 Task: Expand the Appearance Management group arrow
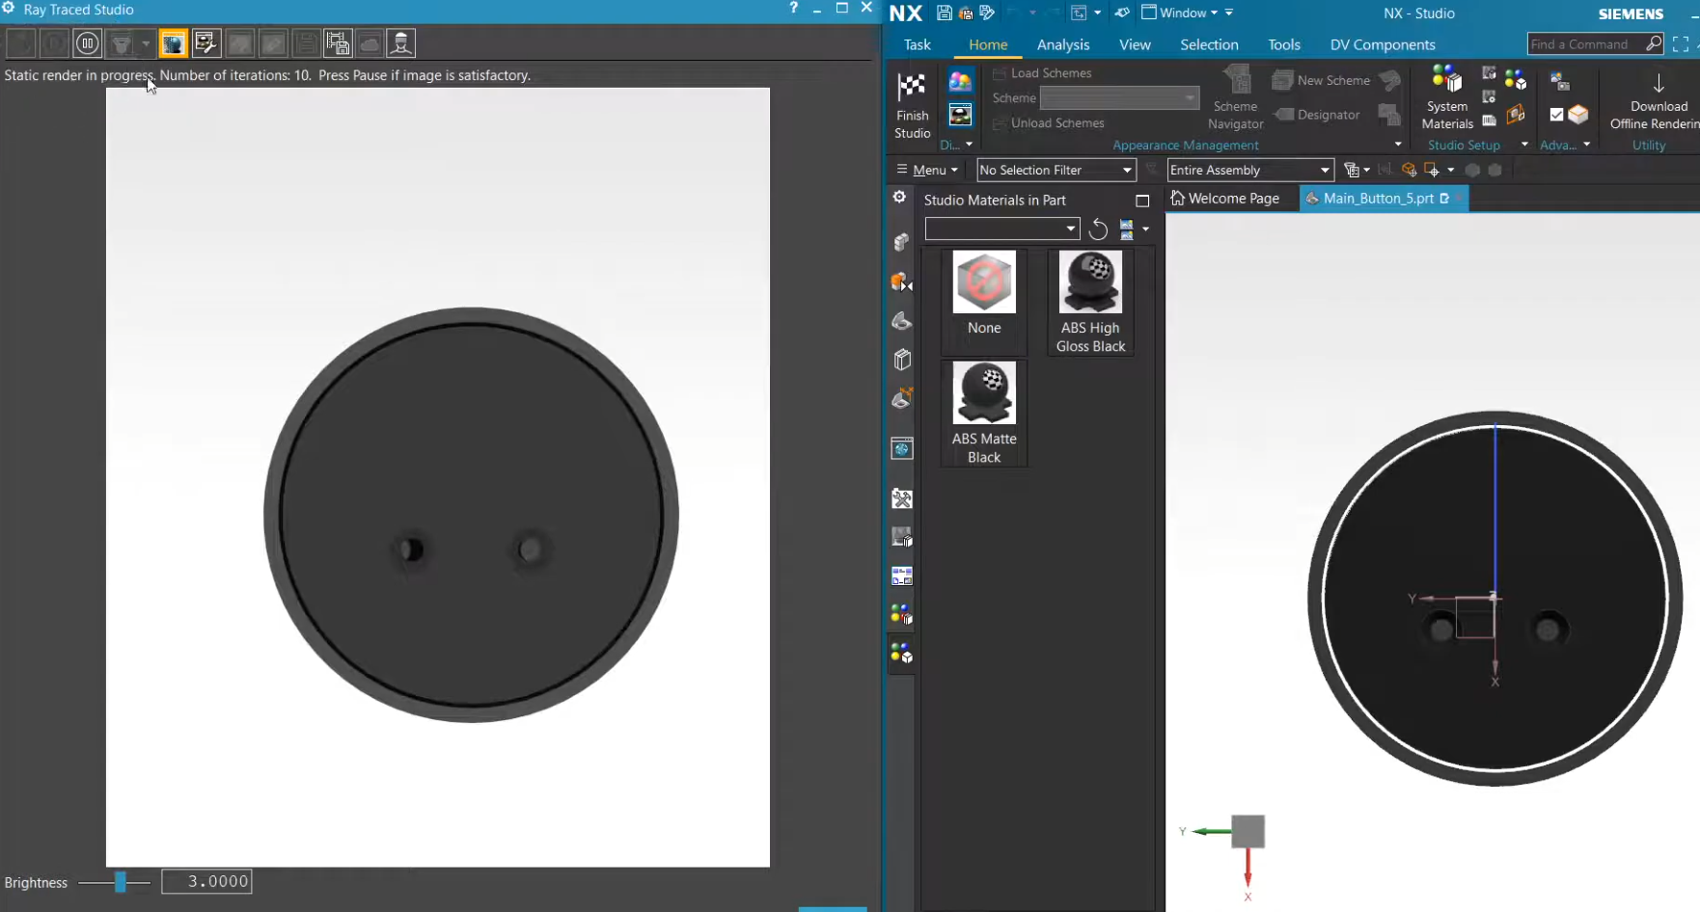point(1398,145)
